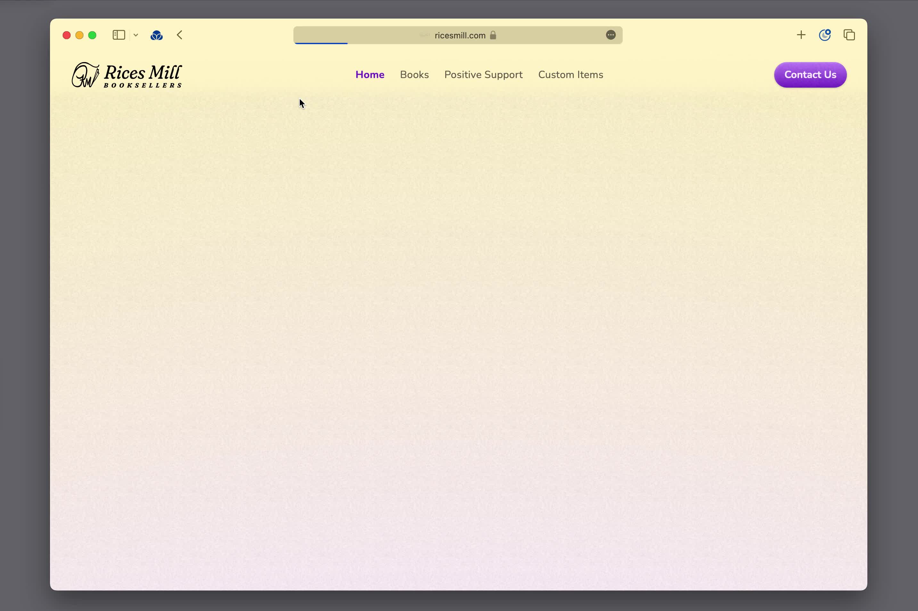Image resolution: width=918 pixels, height=611 pixels.
Task: Click the circular moon extension icon
Action: [x=824, y=35]
